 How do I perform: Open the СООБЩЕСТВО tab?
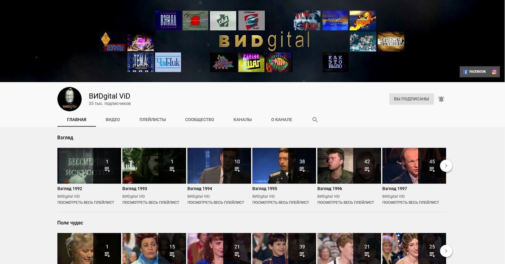pos(199,120)
